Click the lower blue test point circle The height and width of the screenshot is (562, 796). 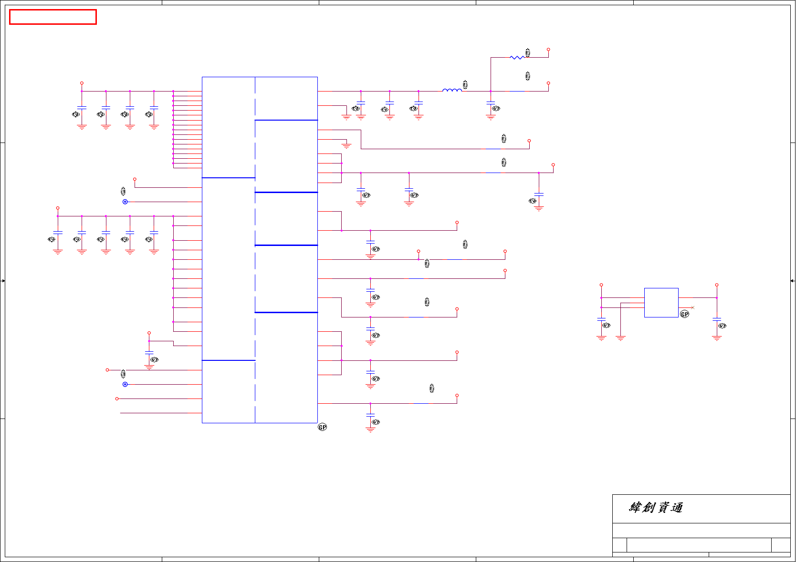click(x=125, y=384)
